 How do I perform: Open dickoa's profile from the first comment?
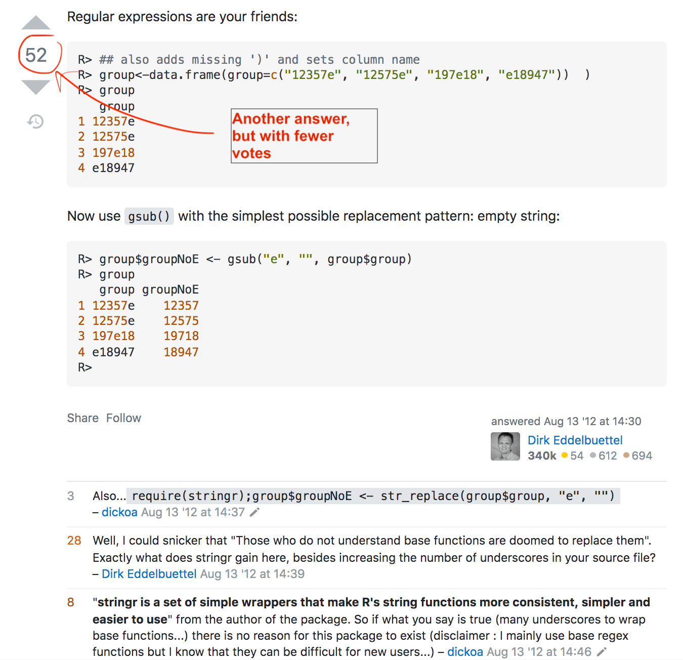click(x=119, y=512)
